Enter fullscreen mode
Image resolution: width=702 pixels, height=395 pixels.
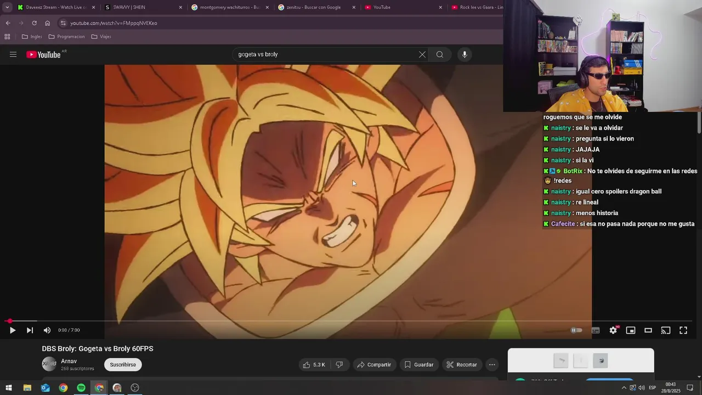(x=683, y=330)
